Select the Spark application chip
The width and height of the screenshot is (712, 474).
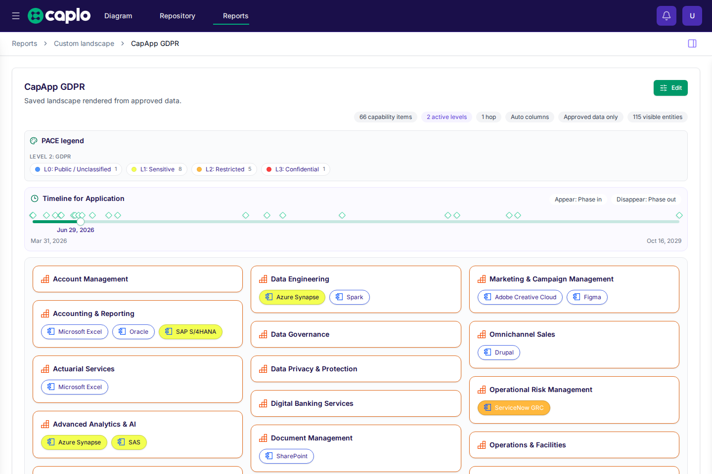click(350, 297)
